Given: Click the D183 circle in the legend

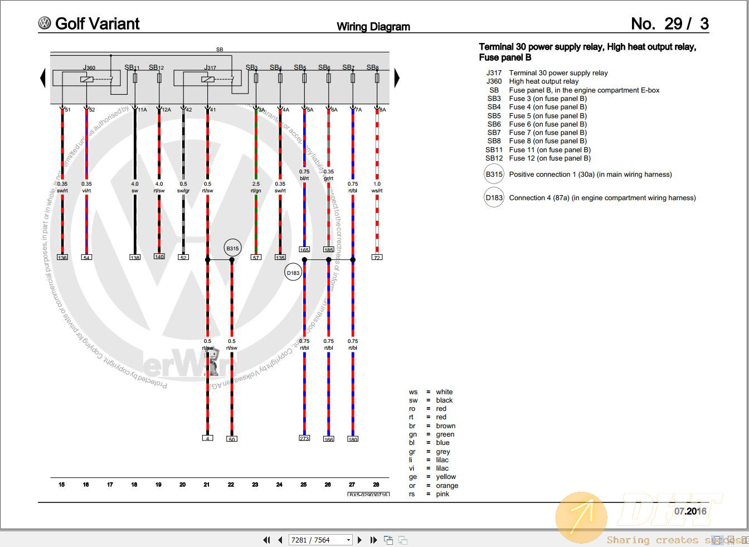Looking at the screenshot, I should coord(494,197).
